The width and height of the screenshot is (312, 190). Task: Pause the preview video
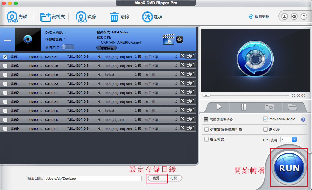[x=244, y=107]
